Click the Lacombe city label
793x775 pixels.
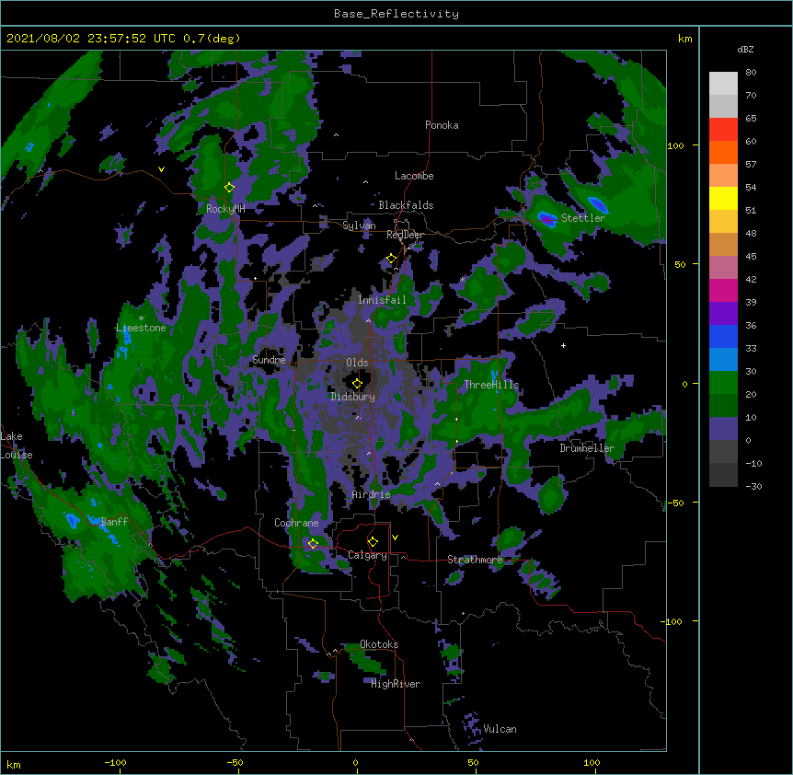click(414, 176)
